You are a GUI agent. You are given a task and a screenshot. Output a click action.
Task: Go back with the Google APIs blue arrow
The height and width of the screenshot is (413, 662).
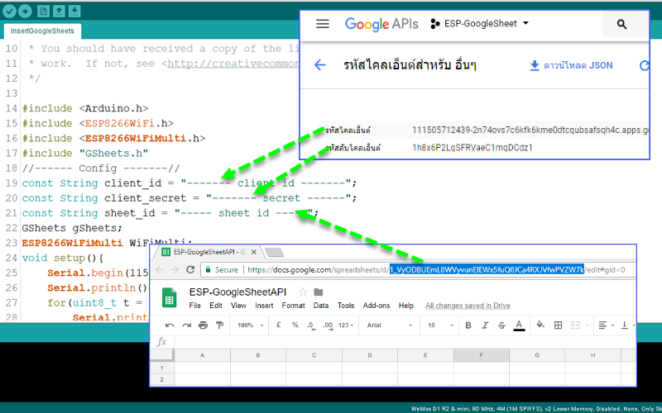(x=320, y=65)
